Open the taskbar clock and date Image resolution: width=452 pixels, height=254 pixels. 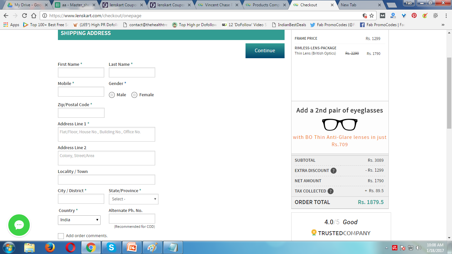coord(435,248)
